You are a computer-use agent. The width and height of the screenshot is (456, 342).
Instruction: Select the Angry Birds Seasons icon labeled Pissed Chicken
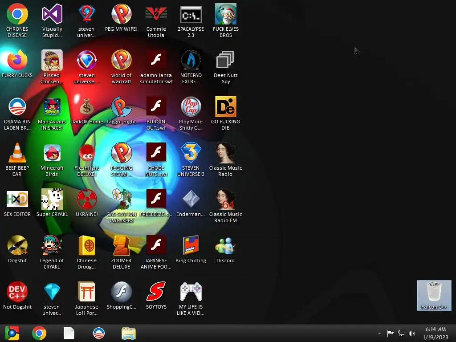tap(52, 60)
